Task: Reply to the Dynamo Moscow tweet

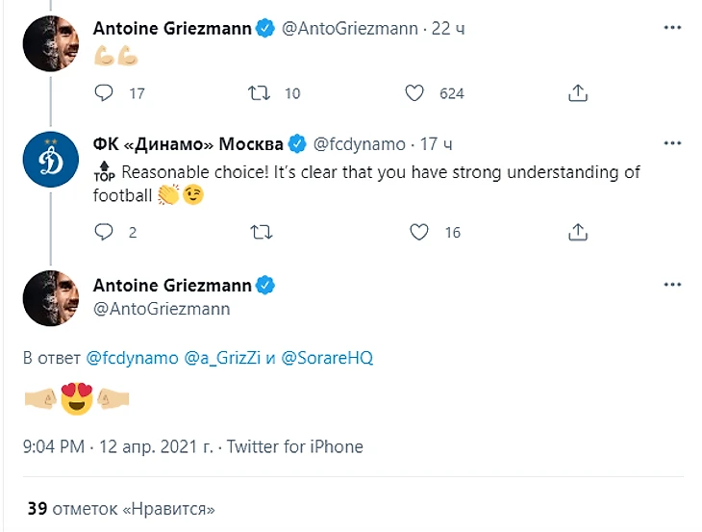Action: click(x=106, y=232)
